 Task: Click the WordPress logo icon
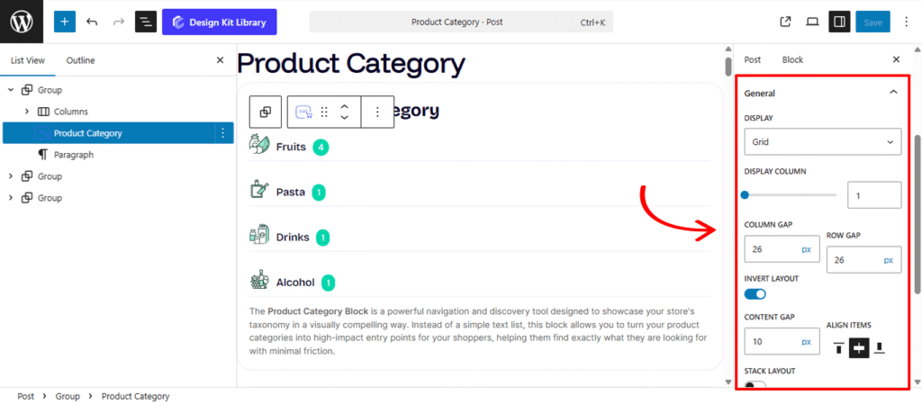click(22, 22)
